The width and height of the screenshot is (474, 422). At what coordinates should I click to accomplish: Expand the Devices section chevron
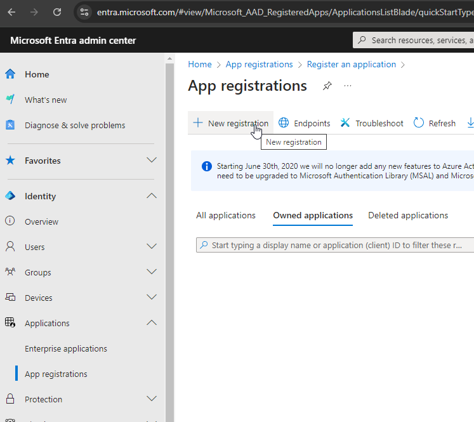click(152, 297)
